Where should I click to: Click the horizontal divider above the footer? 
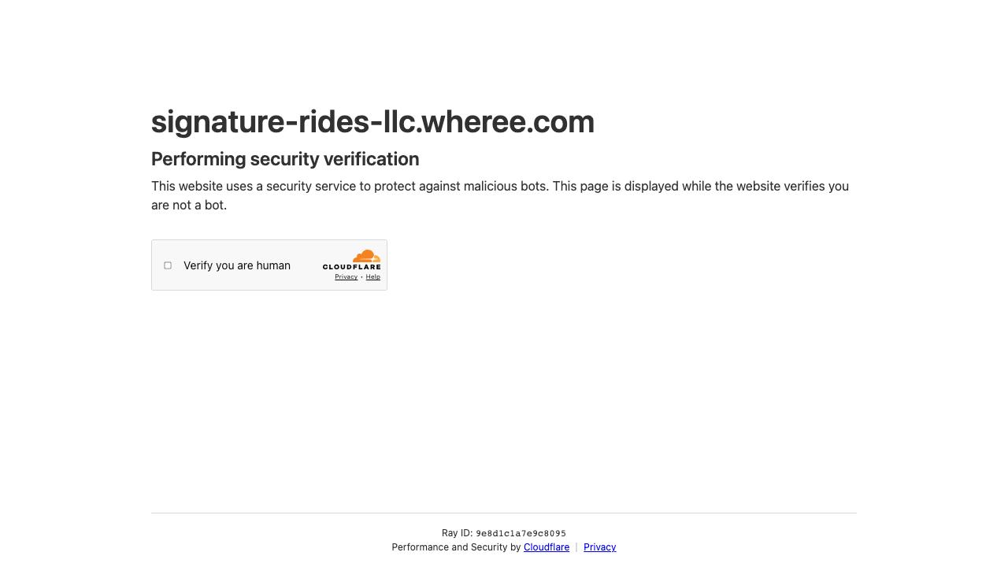504,513
